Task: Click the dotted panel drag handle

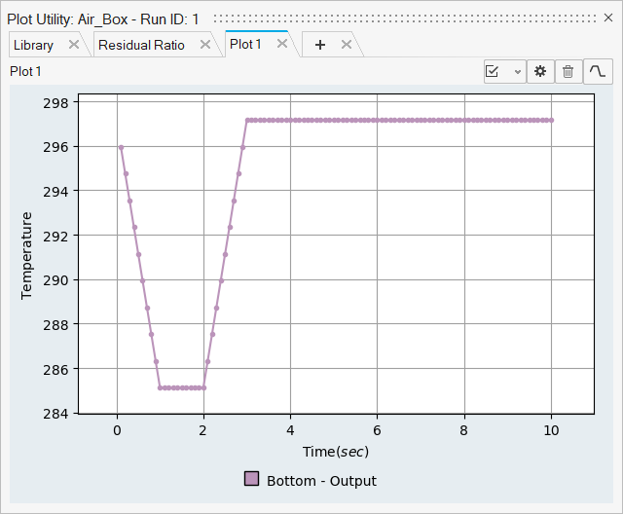Action: coord(405,18)
